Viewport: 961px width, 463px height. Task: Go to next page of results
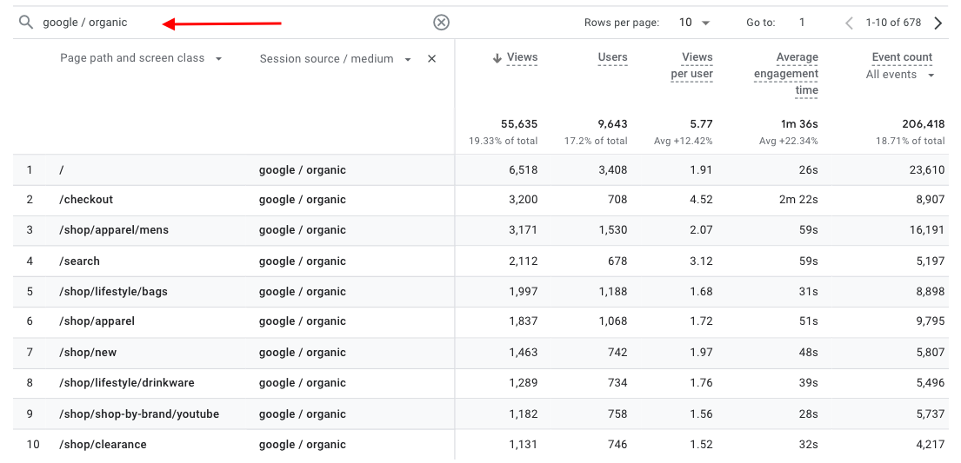click(938, 23)
